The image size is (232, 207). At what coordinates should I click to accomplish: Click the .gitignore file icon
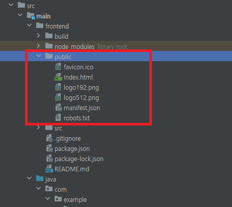coord(49,138)
